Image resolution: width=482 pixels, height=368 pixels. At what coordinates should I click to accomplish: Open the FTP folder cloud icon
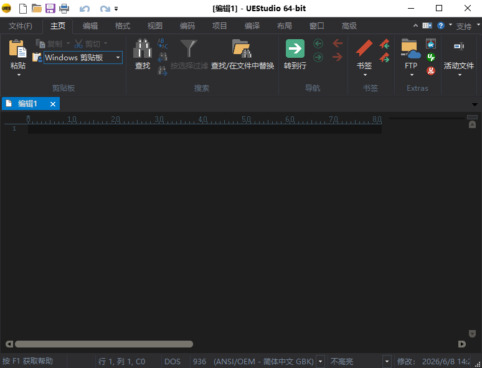tap(410, 48)
